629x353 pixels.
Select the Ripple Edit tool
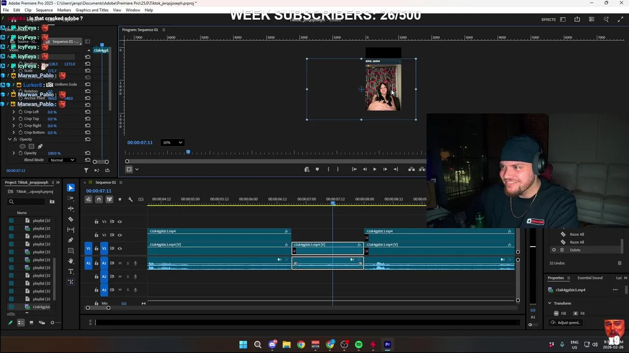click(x=71, y=209)
